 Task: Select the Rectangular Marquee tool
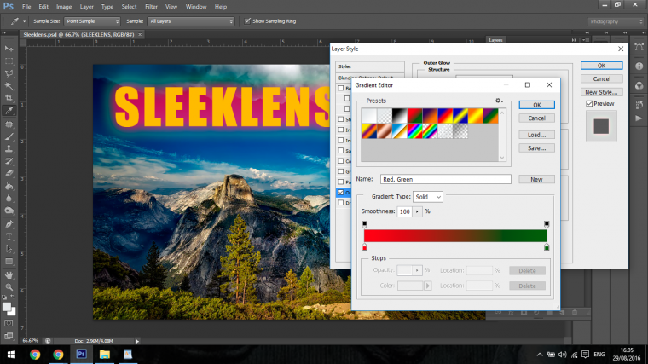[x=9, y=61]
